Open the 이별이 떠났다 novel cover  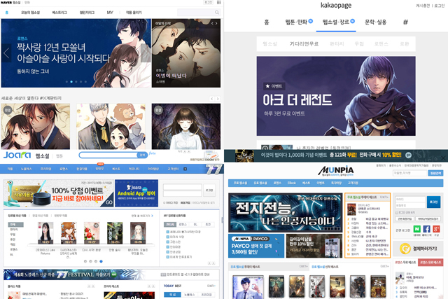pyautogui.click(x=186, y=53)
